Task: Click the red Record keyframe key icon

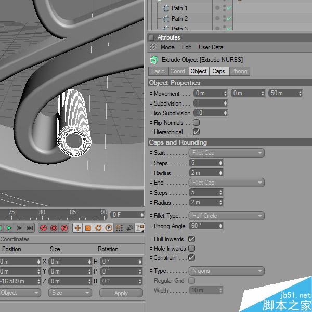Action: point(43,228)
